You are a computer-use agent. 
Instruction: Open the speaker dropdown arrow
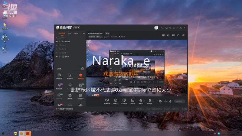[x=153, y=101]
